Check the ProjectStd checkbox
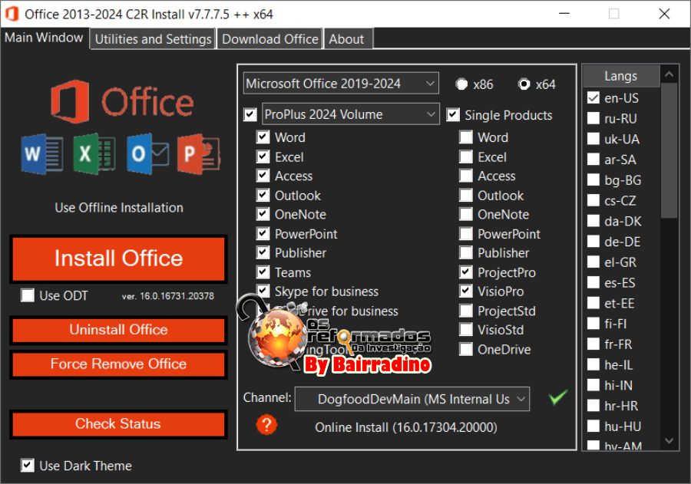 coord(466,311)
